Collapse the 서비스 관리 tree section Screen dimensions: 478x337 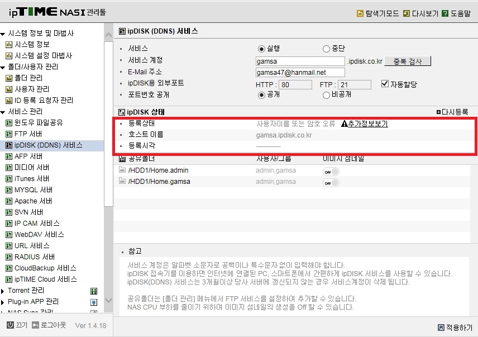3,112
